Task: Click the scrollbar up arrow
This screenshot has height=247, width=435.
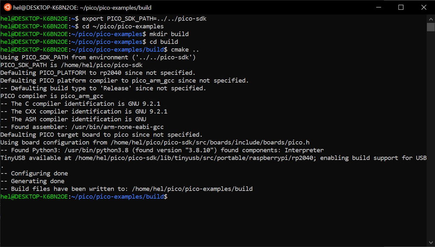Action: [x=431, y=18]
